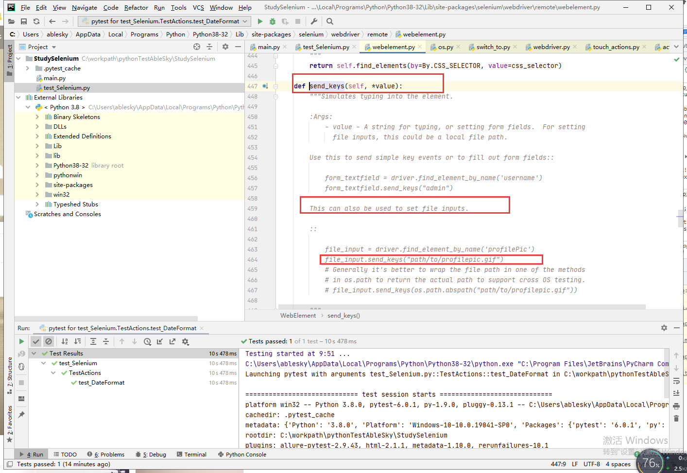Click the 447:9 cursor position indicator
Image resolution: width=687 pixels, height=473 pixels.
coord(558,464)
